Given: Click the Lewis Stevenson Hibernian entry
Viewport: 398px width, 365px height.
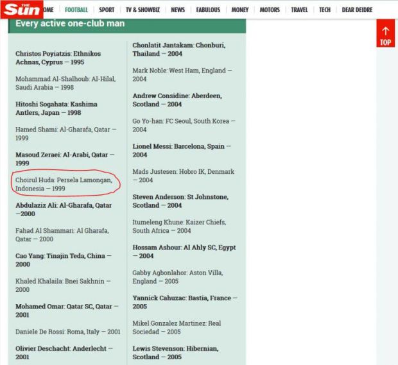Looking at the screenshot, I should pyautogui.click(x=175, y=353).
